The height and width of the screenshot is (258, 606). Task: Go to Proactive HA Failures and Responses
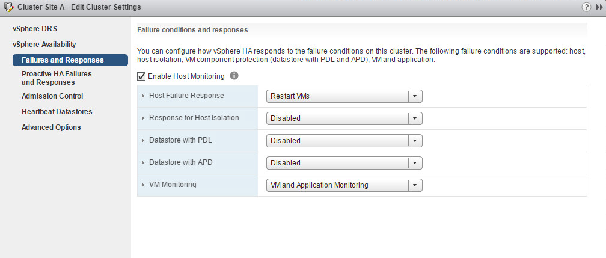(x=57, y=78)
